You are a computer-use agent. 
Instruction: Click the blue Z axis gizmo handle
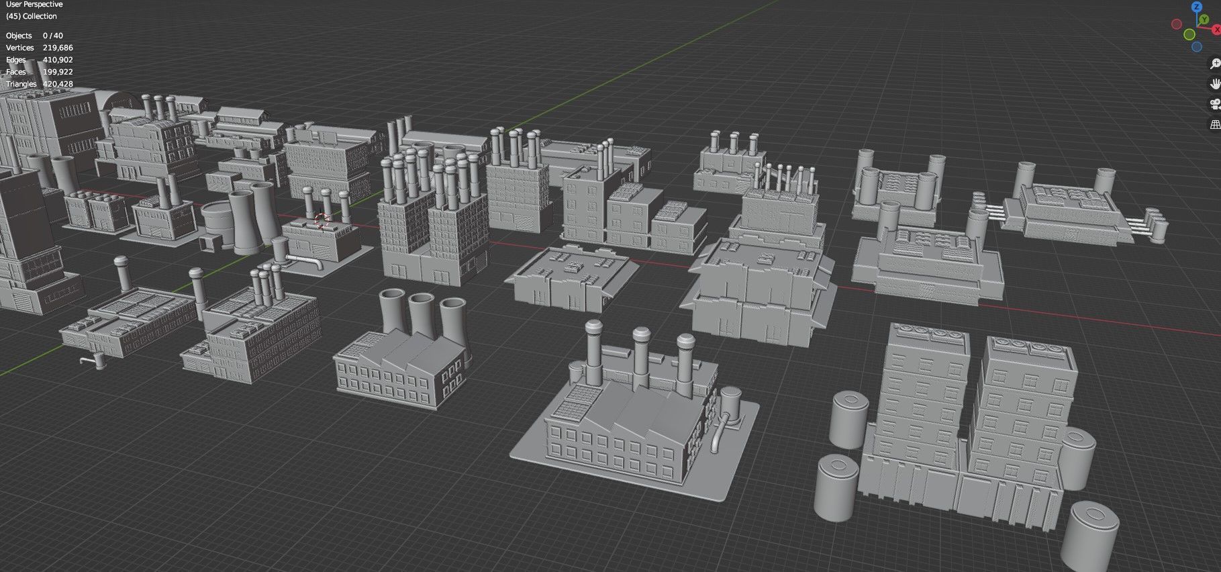[1196, 7]
